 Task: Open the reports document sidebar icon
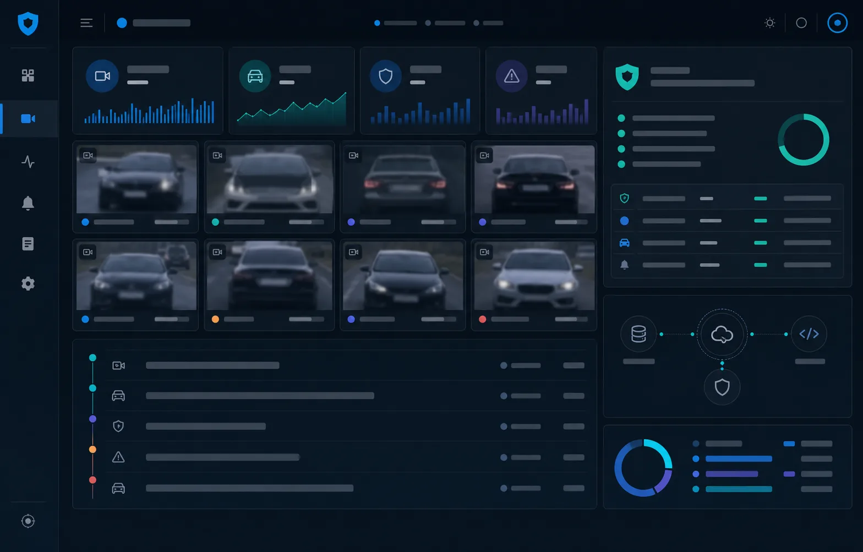click(x=28, y=244)
